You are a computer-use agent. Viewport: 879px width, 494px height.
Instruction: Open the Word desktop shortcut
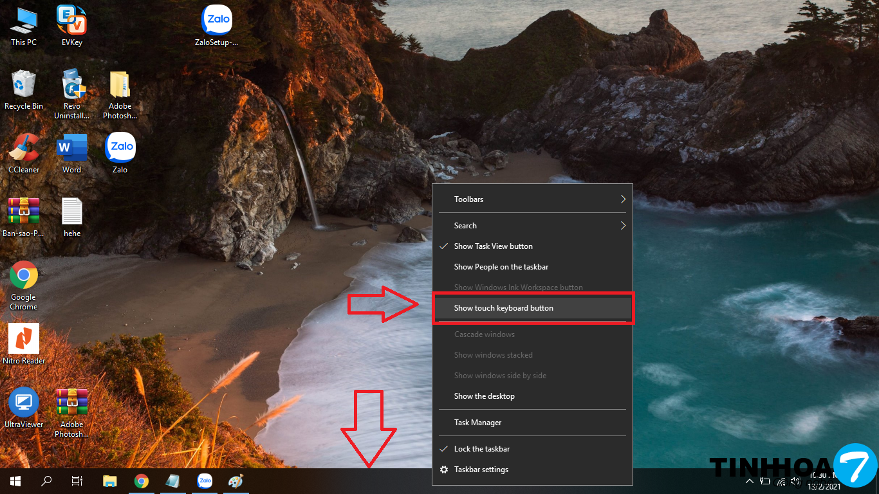point(71,152)
